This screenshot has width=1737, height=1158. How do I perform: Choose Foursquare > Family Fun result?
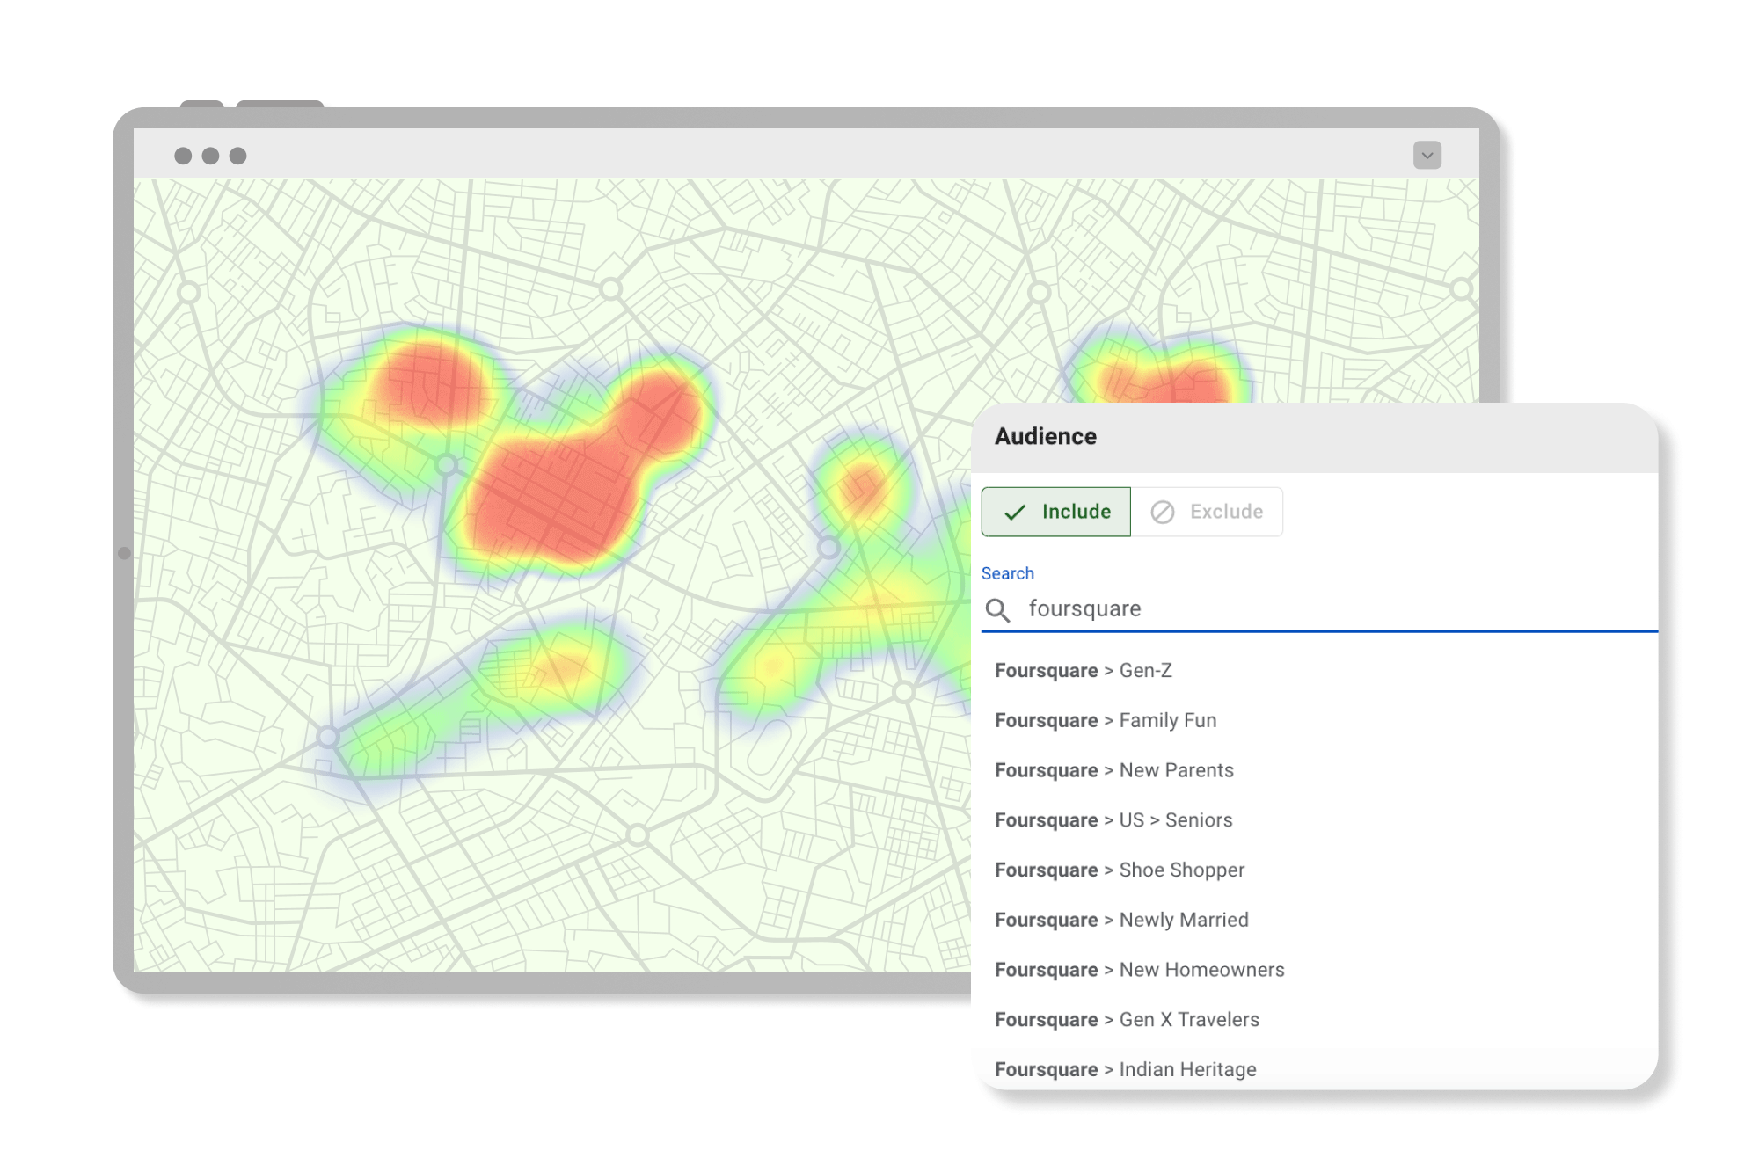point(1106,721)
